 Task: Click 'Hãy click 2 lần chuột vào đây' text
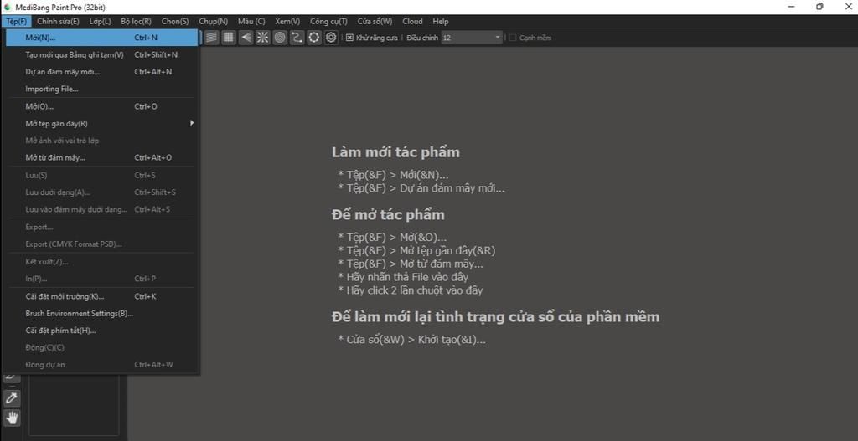pyautogui.click(x=411, y=290)
